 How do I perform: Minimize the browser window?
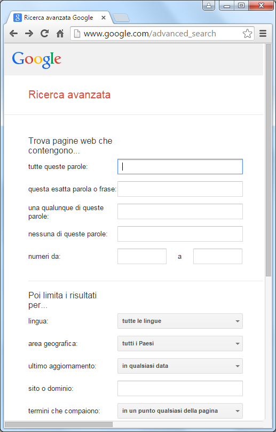click(227, 5)
